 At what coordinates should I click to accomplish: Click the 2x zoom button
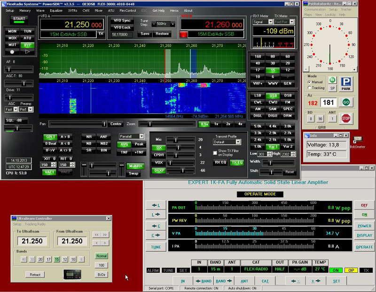coord(228,124)
